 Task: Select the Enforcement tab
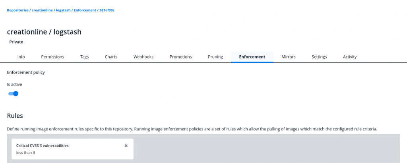click(252, 57)
